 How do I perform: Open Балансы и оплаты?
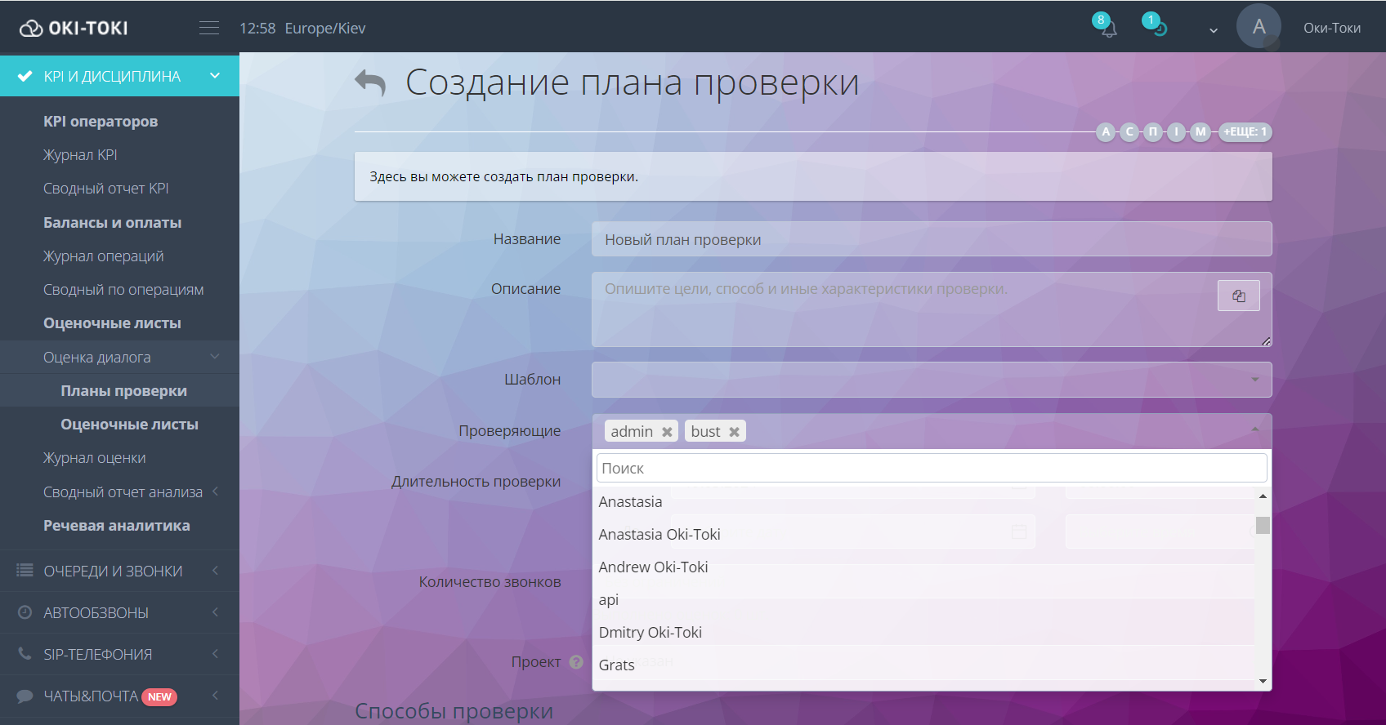click(113, 223)
